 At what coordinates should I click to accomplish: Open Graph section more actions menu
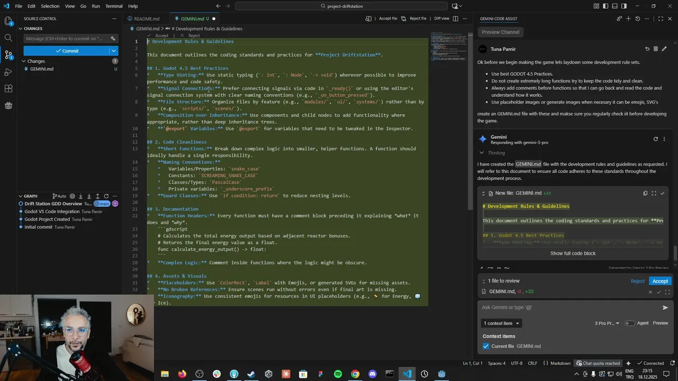115,196
